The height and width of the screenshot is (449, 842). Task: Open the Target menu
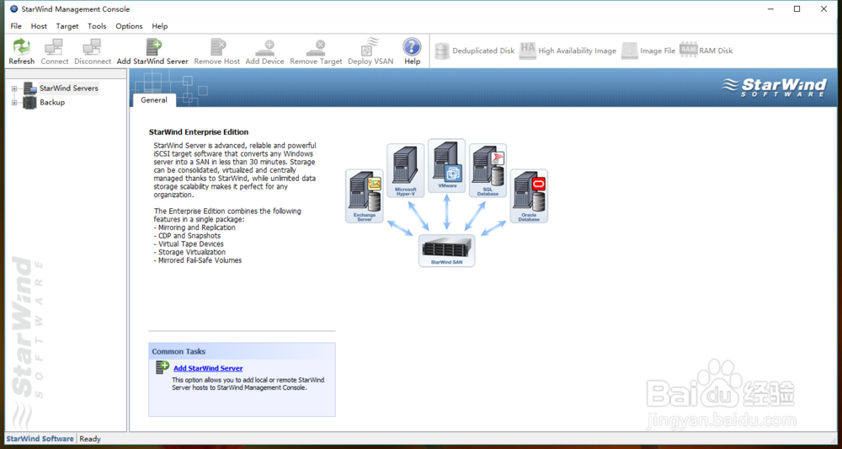click(x=67, y=26)
